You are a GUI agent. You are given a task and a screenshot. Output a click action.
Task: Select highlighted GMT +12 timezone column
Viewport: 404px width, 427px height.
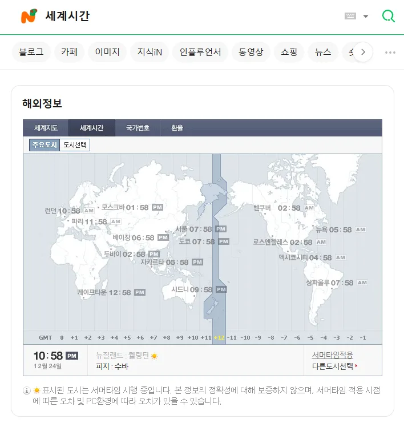point(219,338)
